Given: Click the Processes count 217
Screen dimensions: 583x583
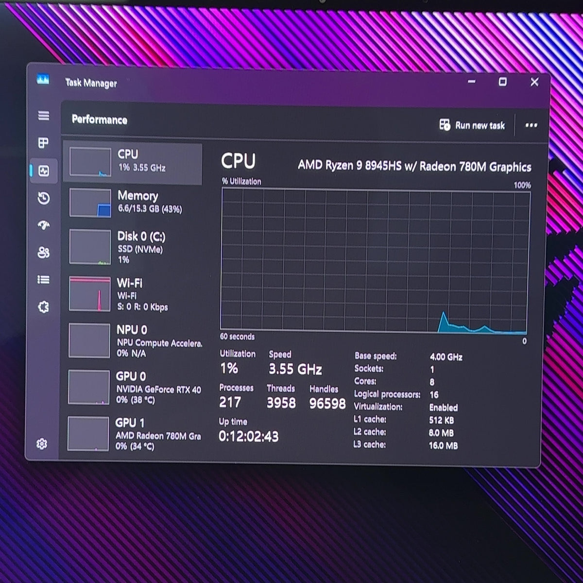Looking at the screenshot, I should pos(230,402).
